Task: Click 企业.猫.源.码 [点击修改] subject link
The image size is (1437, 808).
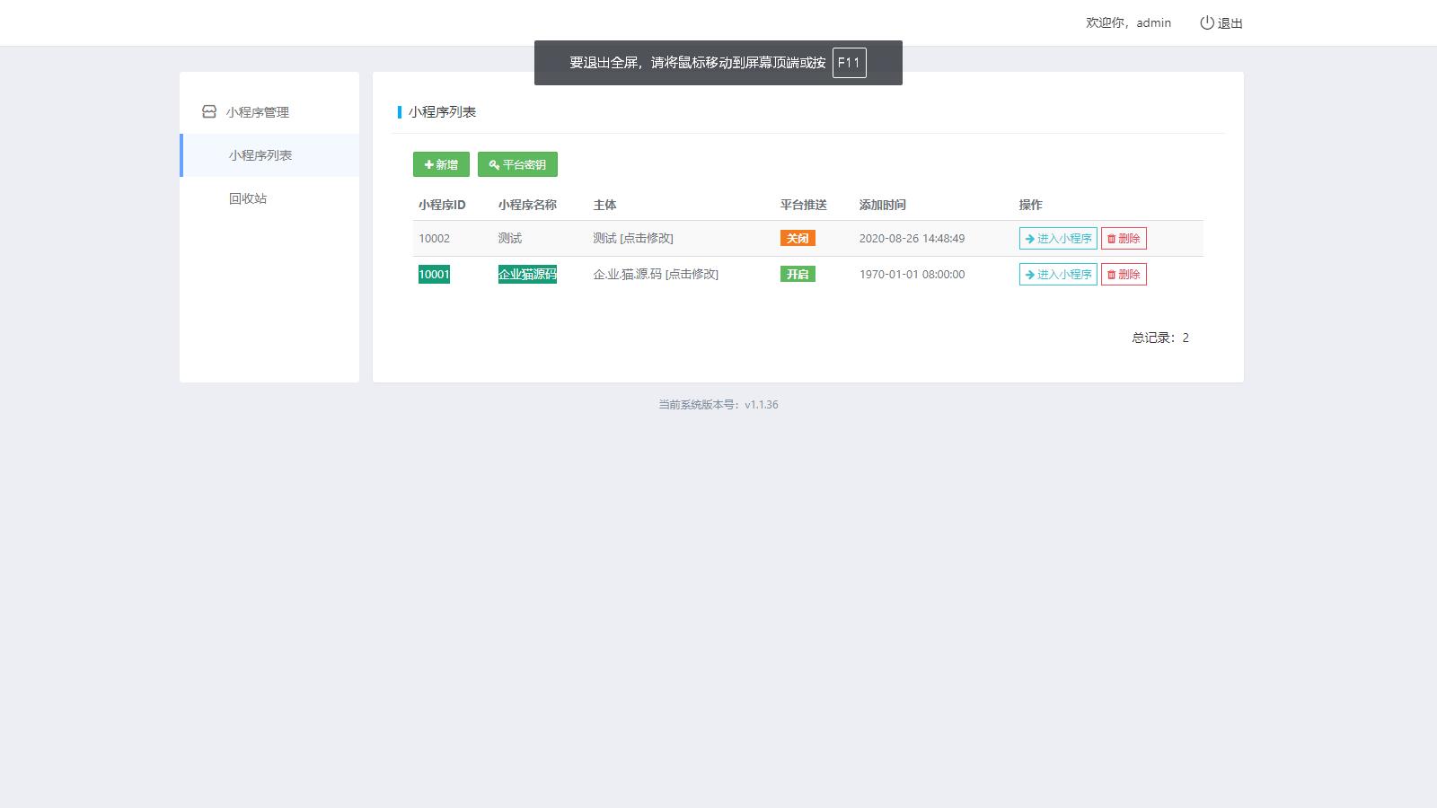Action: (x=656, y=275)
